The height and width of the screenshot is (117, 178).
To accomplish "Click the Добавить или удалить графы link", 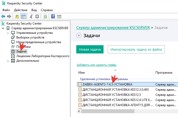I will click(97, 65).
